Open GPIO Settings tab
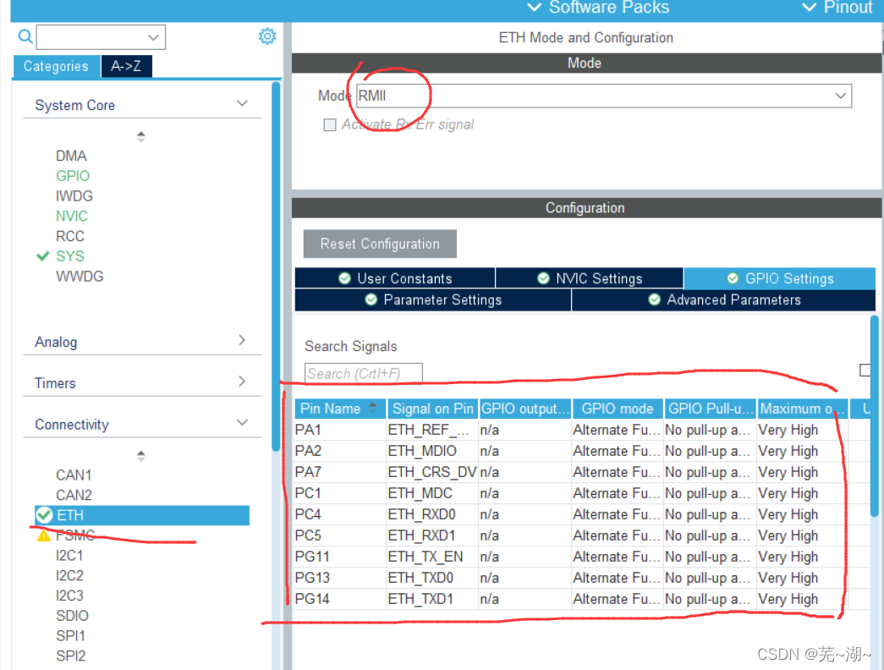The height and width of the screenshot is (670, 884). [x=780, y=278]
